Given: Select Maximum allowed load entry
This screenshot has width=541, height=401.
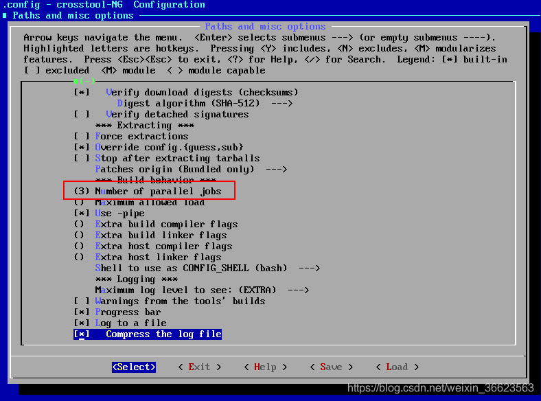Looking at the screenshot, I should (139, 203).
